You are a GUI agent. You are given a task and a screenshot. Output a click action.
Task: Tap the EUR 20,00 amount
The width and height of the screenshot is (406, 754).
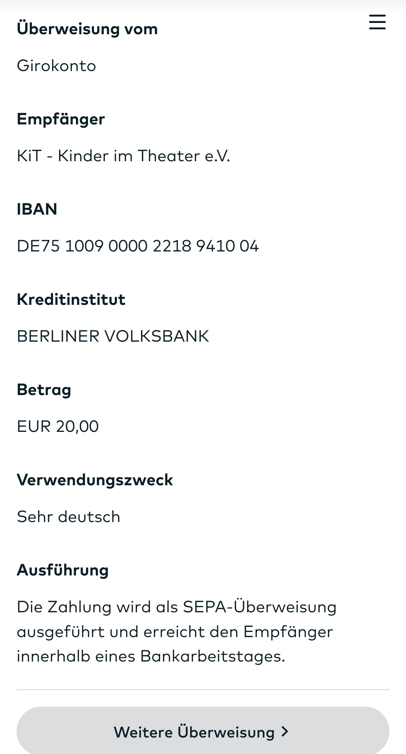58,427
